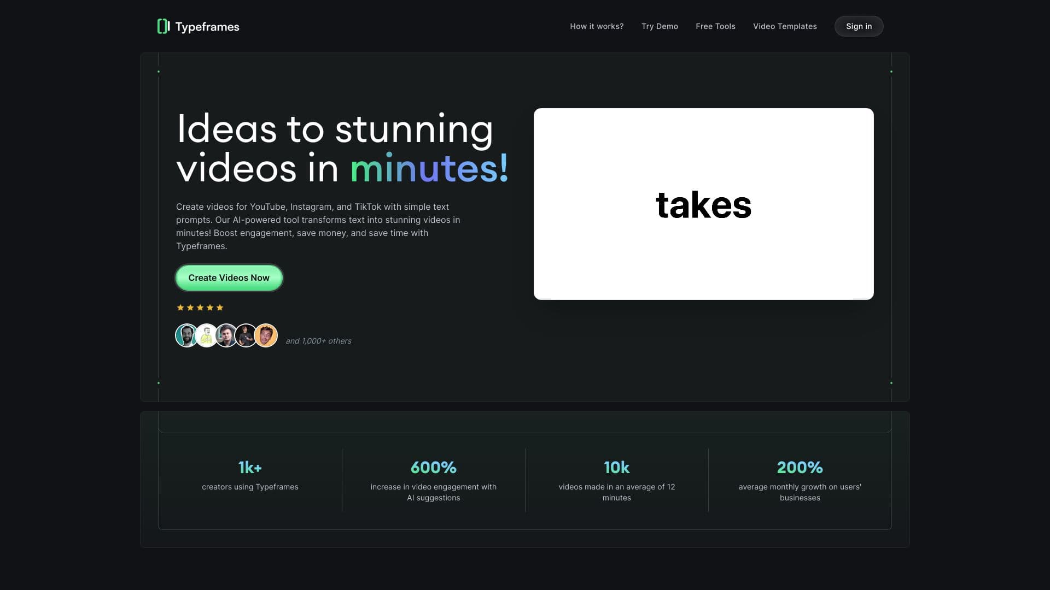
Task: Click the yellow-shirted user avatar
Action: pos(207,335)
